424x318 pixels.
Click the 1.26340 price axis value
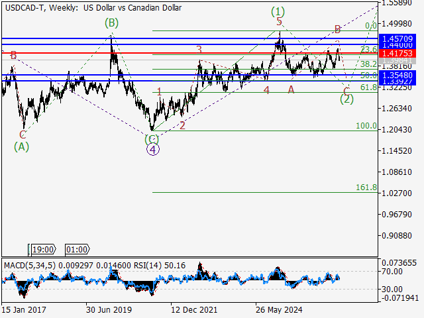pos(397,109)
